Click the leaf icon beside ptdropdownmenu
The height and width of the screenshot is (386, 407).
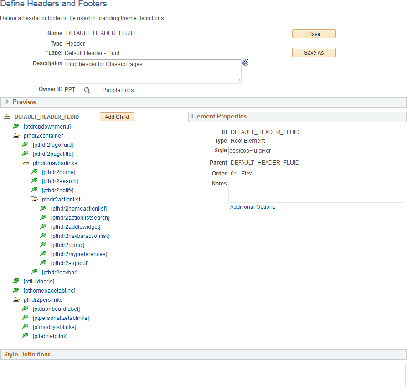tap(16, 126)
